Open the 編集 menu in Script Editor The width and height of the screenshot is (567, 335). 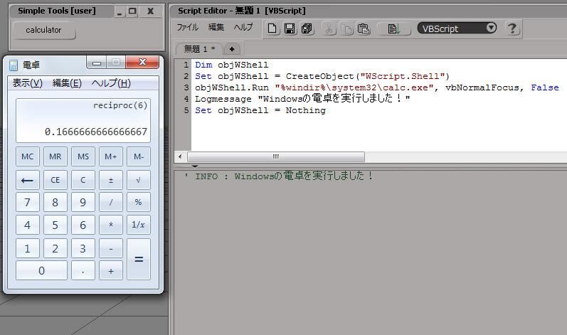coord(216,28)
